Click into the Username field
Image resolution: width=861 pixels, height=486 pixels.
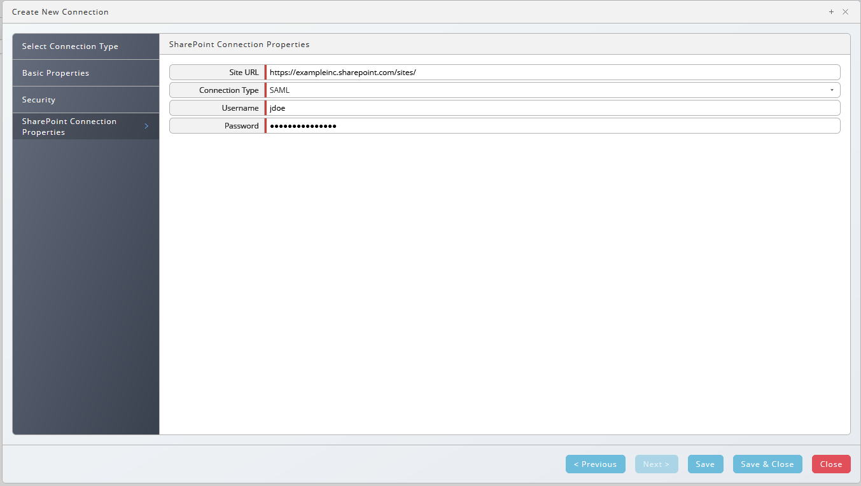pyautogui.click(x=552, y=108)
